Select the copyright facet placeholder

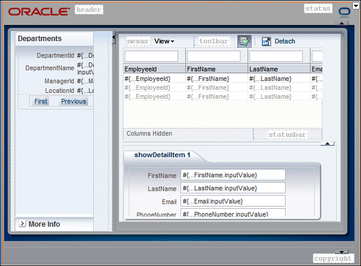pyautogui.click(x=333, y=258)
